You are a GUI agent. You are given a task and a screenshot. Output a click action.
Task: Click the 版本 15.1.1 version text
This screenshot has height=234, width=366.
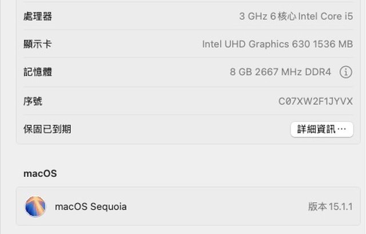coord(331,207)
